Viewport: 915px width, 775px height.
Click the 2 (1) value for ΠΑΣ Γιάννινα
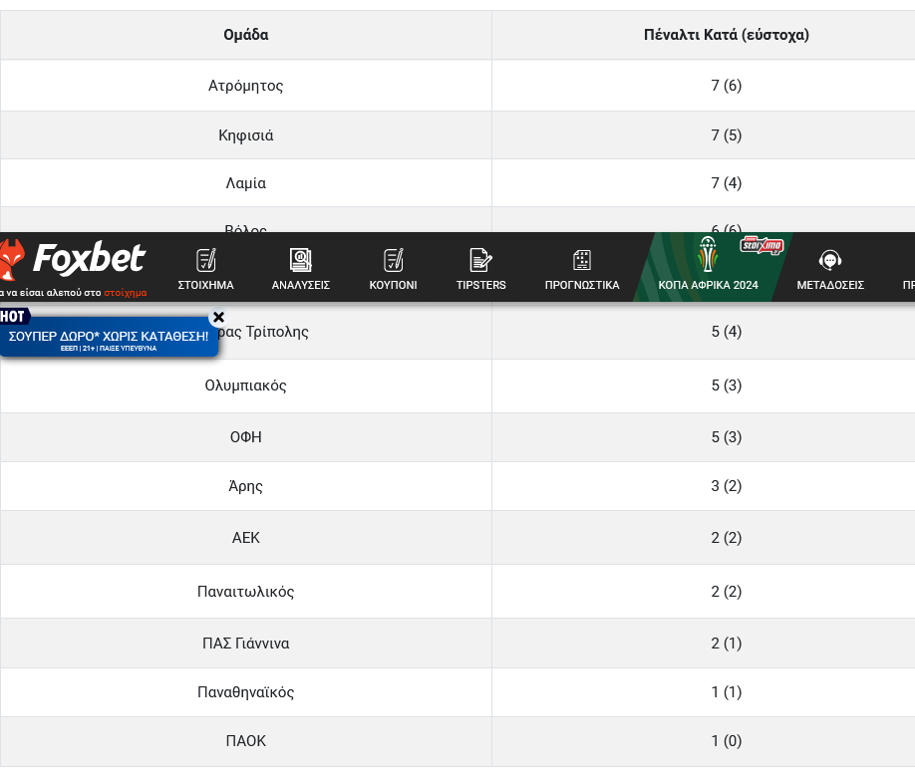[x=727, y=644]
